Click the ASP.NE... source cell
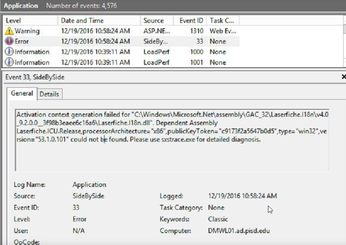346x245 pixels. click(x=157, y=31)
